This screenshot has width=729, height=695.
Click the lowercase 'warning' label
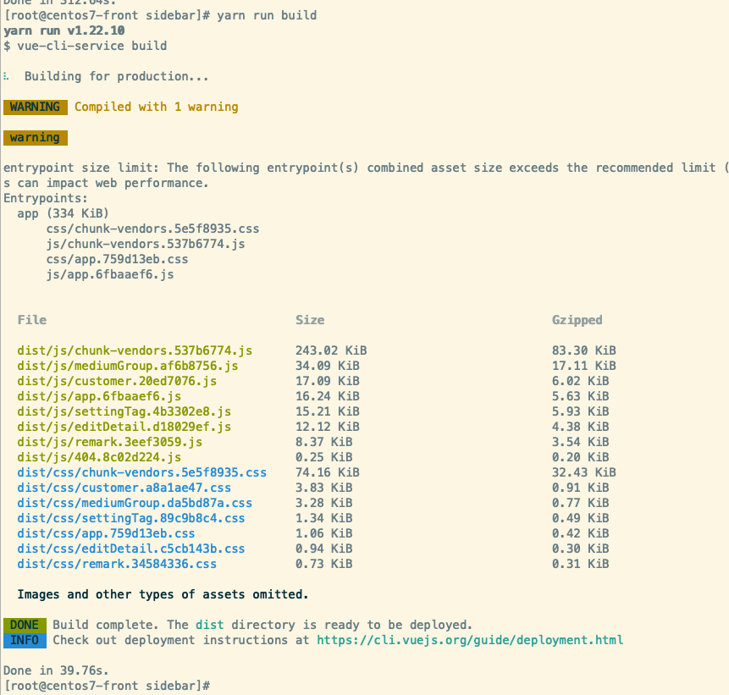point(35,137)
